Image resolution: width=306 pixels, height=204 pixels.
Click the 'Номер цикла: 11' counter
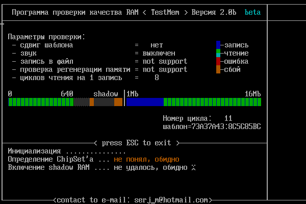pyautogui.click(x=197, y=118)
